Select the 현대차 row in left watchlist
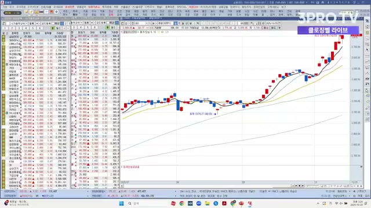 (35, 58)
